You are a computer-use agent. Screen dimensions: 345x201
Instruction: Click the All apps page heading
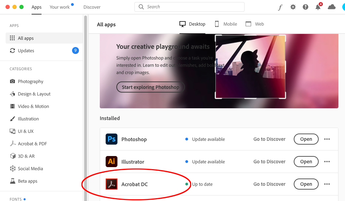tap(106, 25)
